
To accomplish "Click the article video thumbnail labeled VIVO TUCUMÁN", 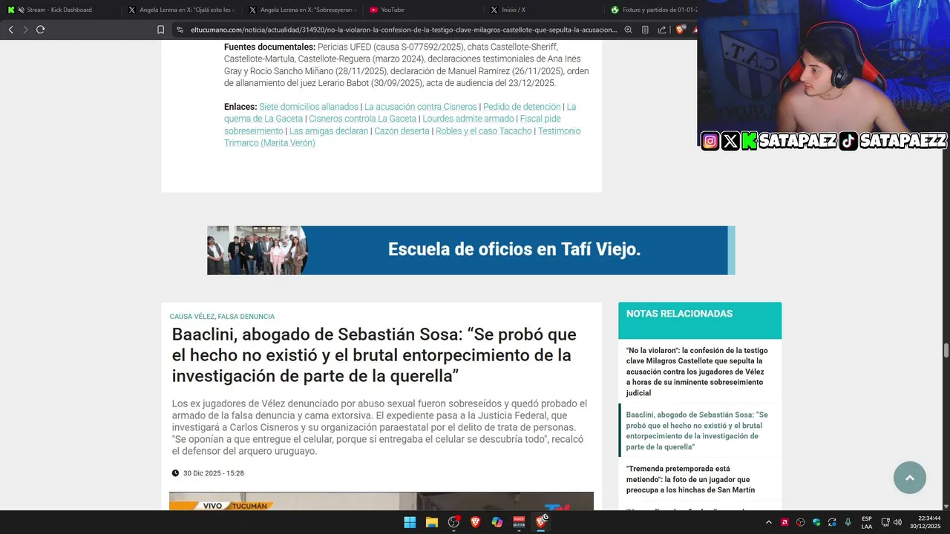I will tap(381, 501).
